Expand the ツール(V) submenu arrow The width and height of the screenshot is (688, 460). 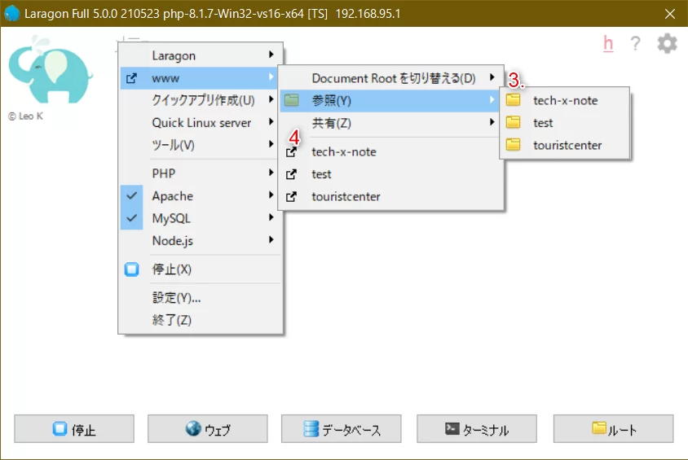coord(271,143)
